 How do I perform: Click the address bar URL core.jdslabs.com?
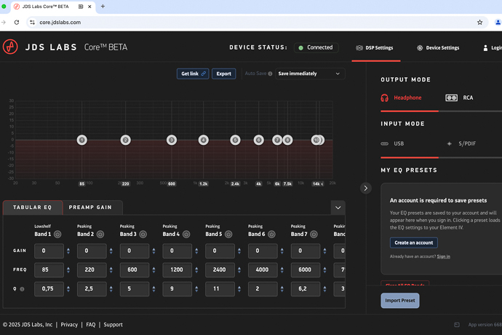pyautogui.click(x=60, y=23)
